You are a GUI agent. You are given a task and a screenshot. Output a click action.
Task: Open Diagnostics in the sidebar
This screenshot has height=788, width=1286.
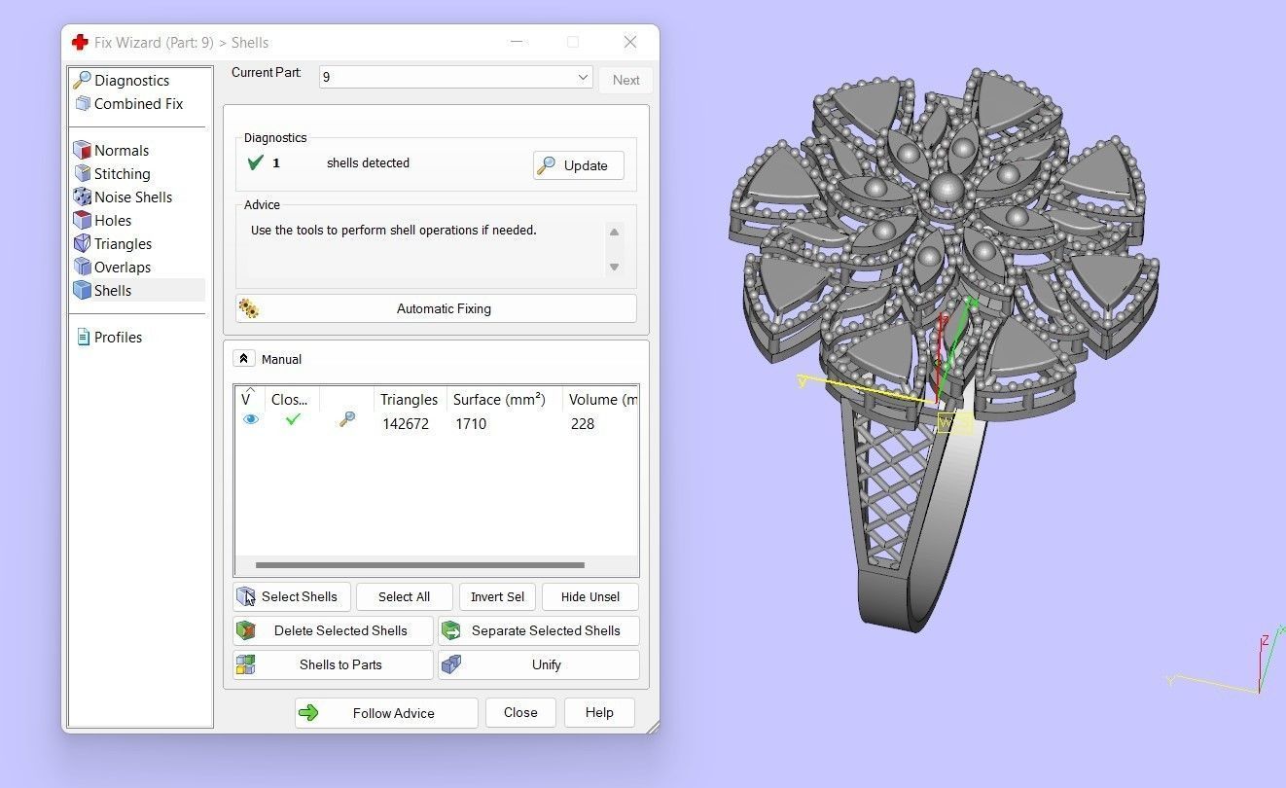pos(131,81)
